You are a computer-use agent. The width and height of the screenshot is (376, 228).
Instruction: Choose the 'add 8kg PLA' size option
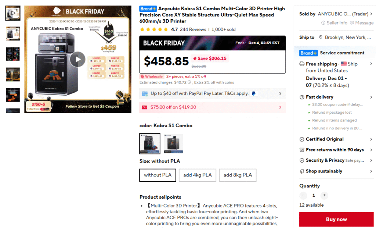click(x=238, y=175)
